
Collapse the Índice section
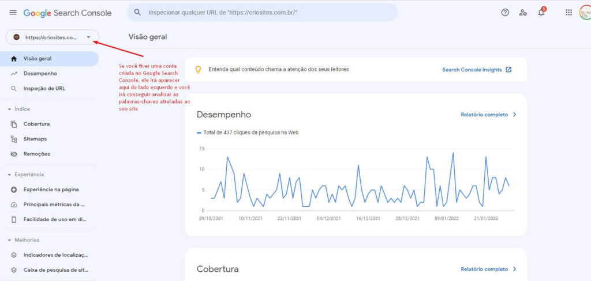click(19, 109)
